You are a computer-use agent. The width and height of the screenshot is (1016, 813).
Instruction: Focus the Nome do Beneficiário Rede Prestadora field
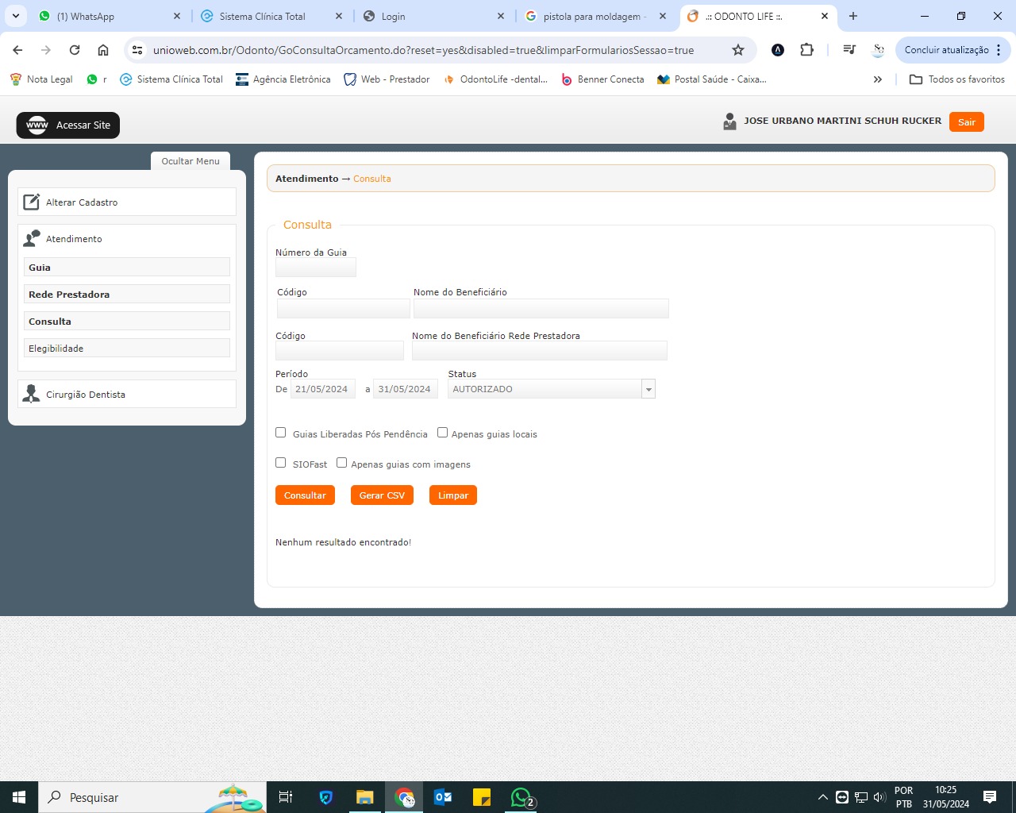[x=540, y=351]
